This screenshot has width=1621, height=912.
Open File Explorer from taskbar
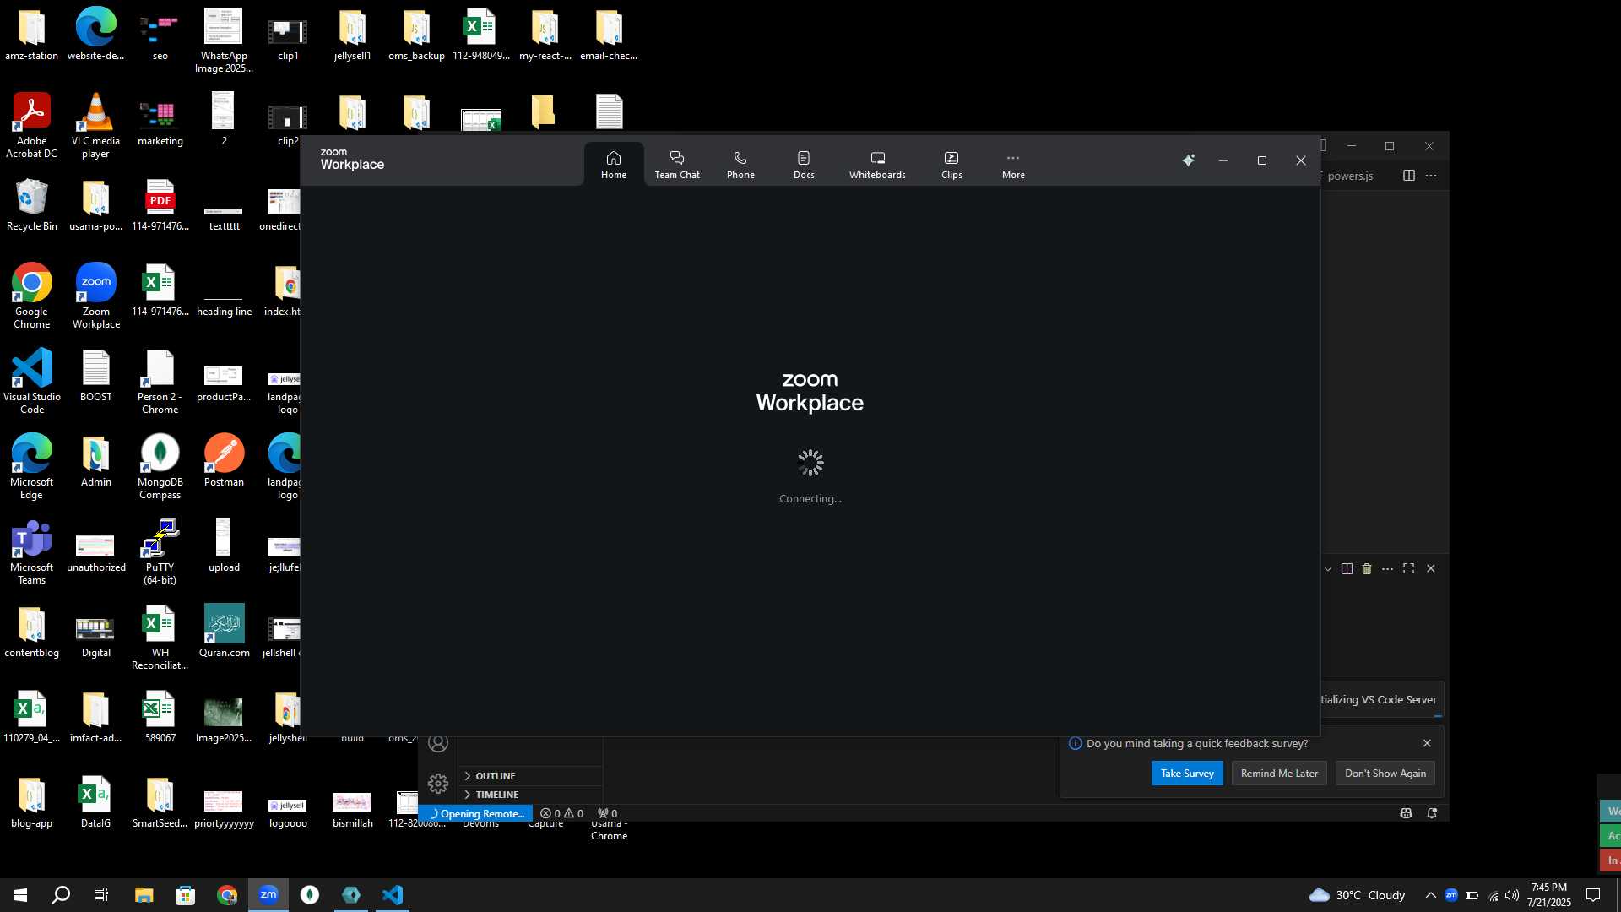[x=144, y=895]
